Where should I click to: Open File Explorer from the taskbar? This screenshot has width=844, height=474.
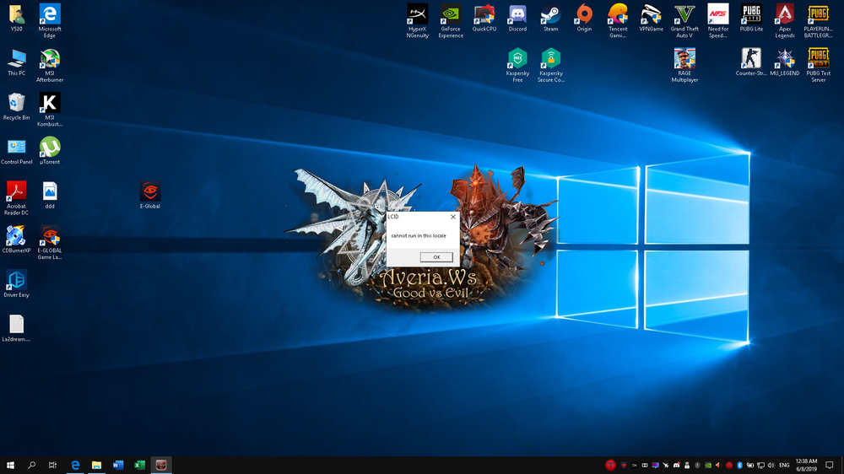[x=96, y=465]
